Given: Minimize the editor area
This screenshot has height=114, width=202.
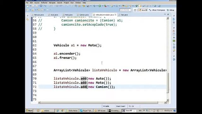Looking at the screenshot, I should tap(165, 14).
